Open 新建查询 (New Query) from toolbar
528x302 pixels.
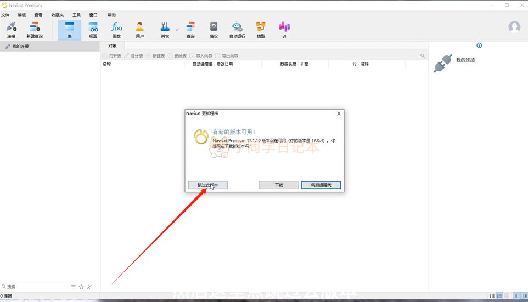[35, 30]
